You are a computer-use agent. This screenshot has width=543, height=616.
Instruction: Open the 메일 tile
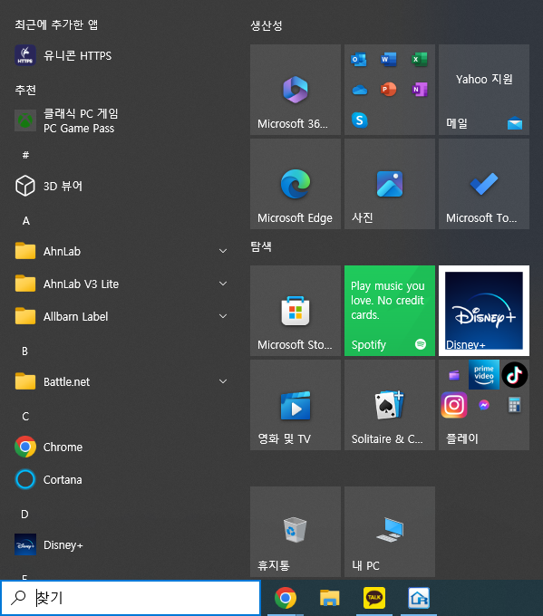[484, 90]
